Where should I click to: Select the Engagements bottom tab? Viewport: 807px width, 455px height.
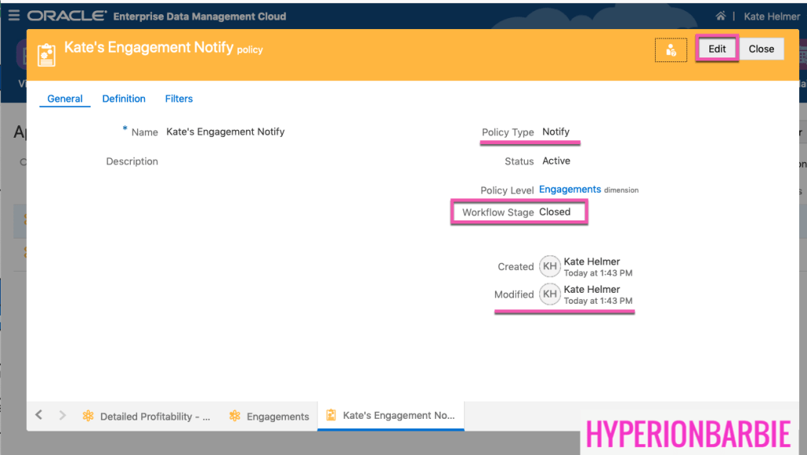(269, 416)
